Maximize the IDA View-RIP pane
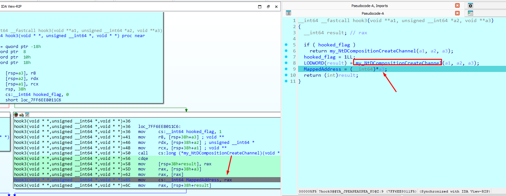 [x=260, y=6]
